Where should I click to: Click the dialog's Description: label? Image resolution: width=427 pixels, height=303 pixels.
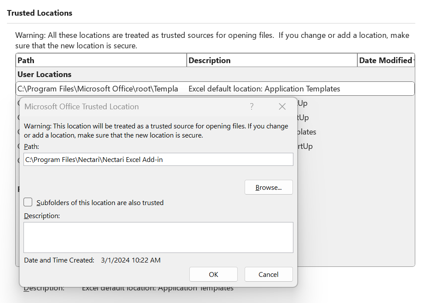click(x=41, y=216)
